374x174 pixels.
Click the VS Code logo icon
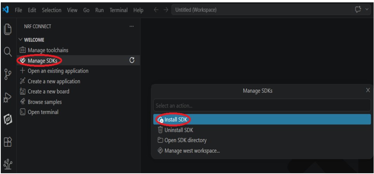click(5, 10)
